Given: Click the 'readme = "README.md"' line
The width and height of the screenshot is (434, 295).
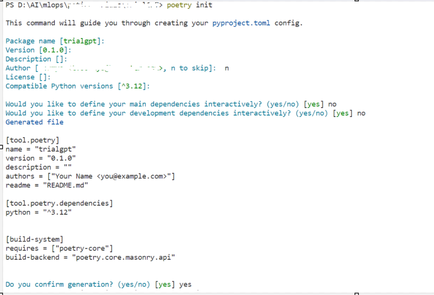Looking at the screenshot, I should [x=47, y=185].
